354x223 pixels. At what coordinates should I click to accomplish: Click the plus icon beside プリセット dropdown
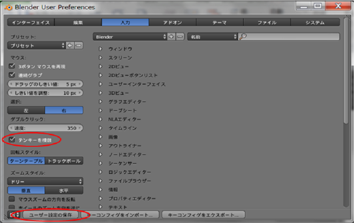click(x=70, y=46)
